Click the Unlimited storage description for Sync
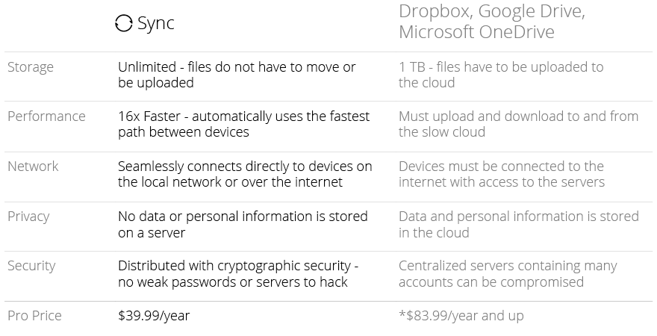657x336 pixels. pyautogui.click(x=237, y=75)
